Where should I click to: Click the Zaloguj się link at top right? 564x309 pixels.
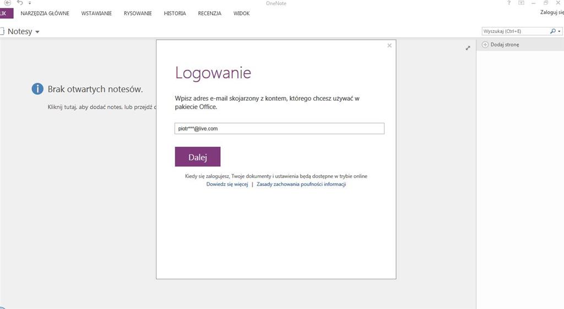[x=552, y=12]
